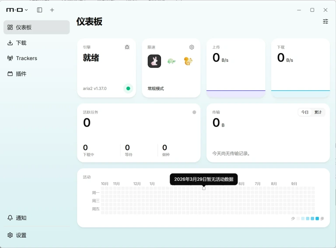Open the 仪表板 dashboard sidebar item
The image size is (336, 248).
36,27
